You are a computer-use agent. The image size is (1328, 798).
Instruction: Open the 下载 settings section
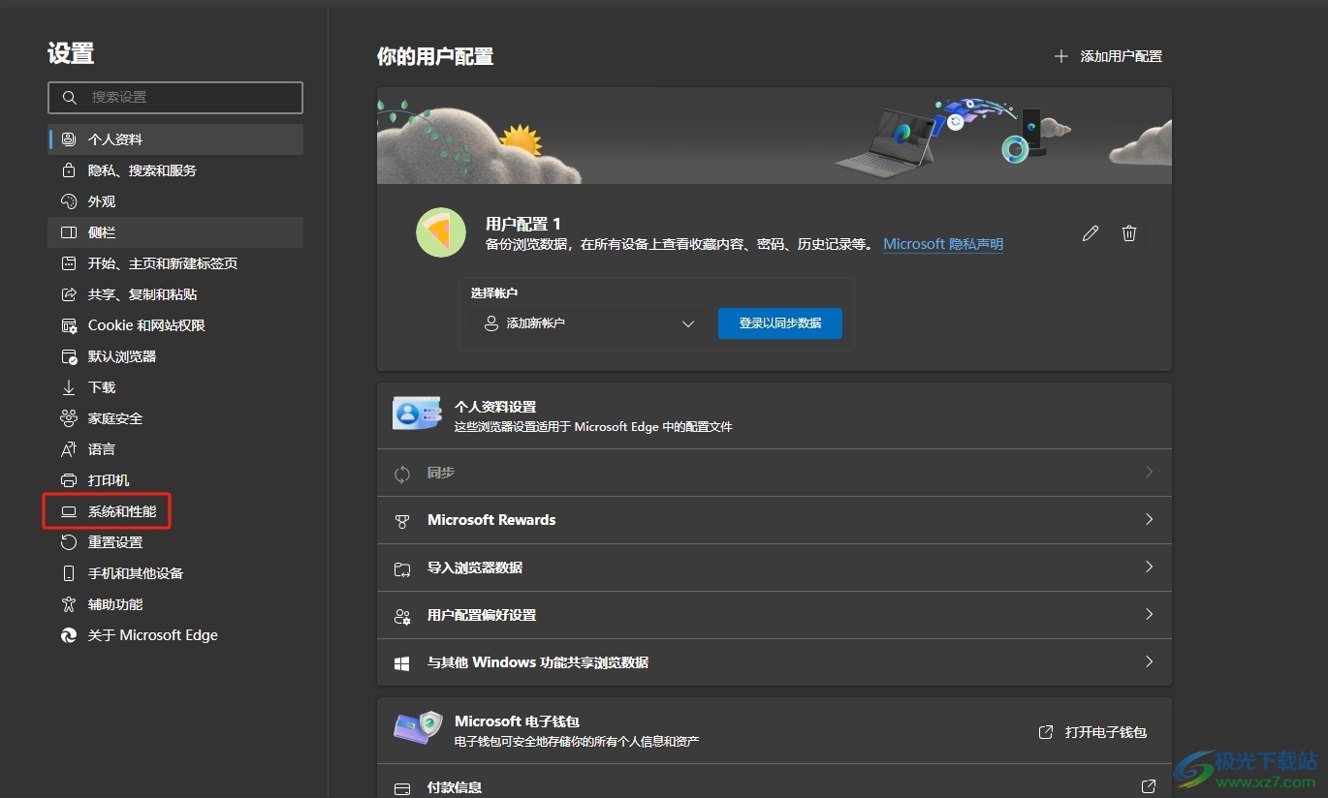tap(175, 387)
